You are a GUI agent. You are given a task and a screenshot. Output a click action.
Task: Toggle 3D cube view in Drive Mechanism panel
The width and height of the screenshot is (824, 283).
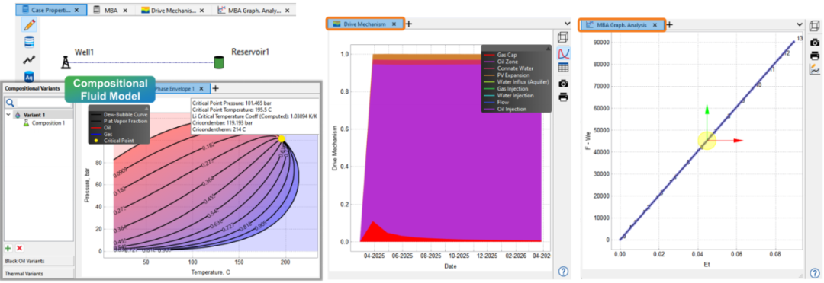(x=563, y=38)
